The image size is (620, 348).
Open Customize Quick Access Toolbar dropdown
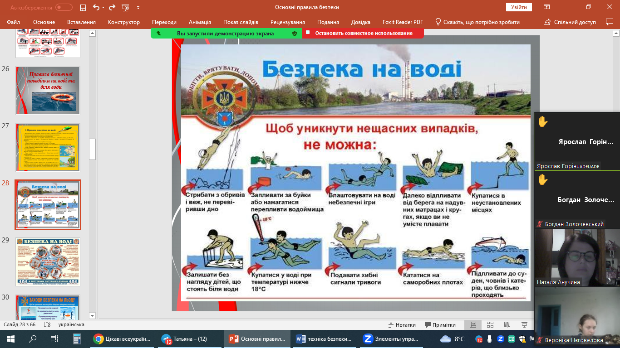(x=138, y=7)
